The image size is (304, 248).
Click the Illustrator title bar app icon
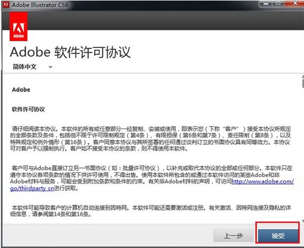pos(6,5)
